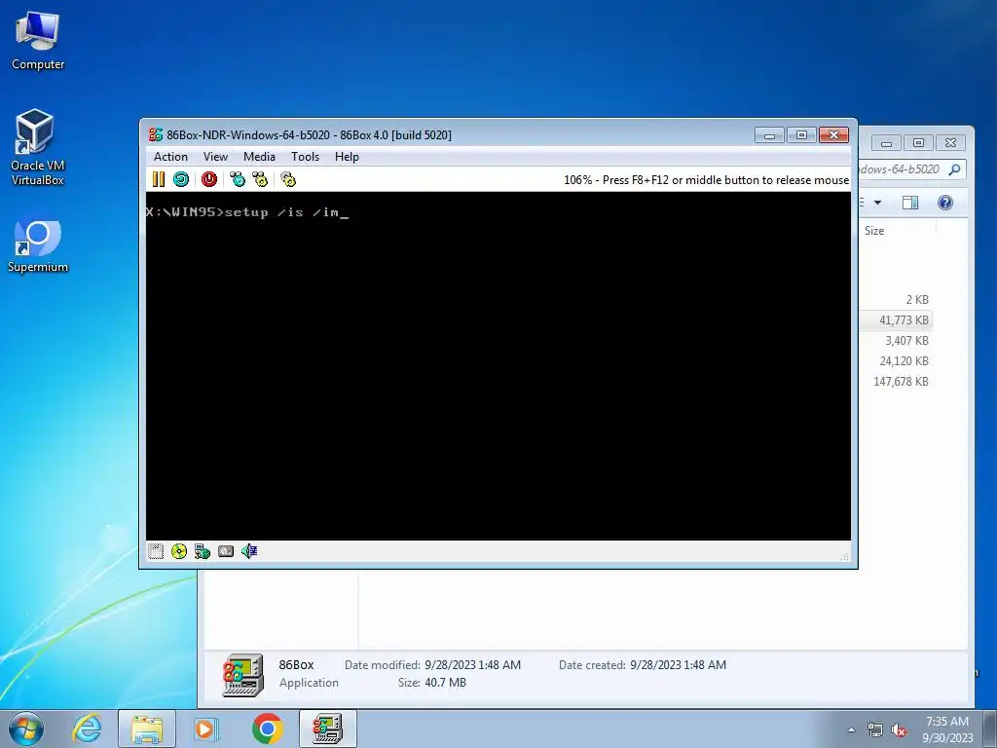Click the teal hard reset icon
The height and width of the screenshot is (748, 997).
tap(181, 179)
